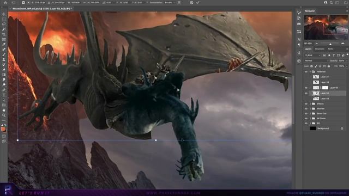Select the Rectangular Marquee tool

(4, 19)
